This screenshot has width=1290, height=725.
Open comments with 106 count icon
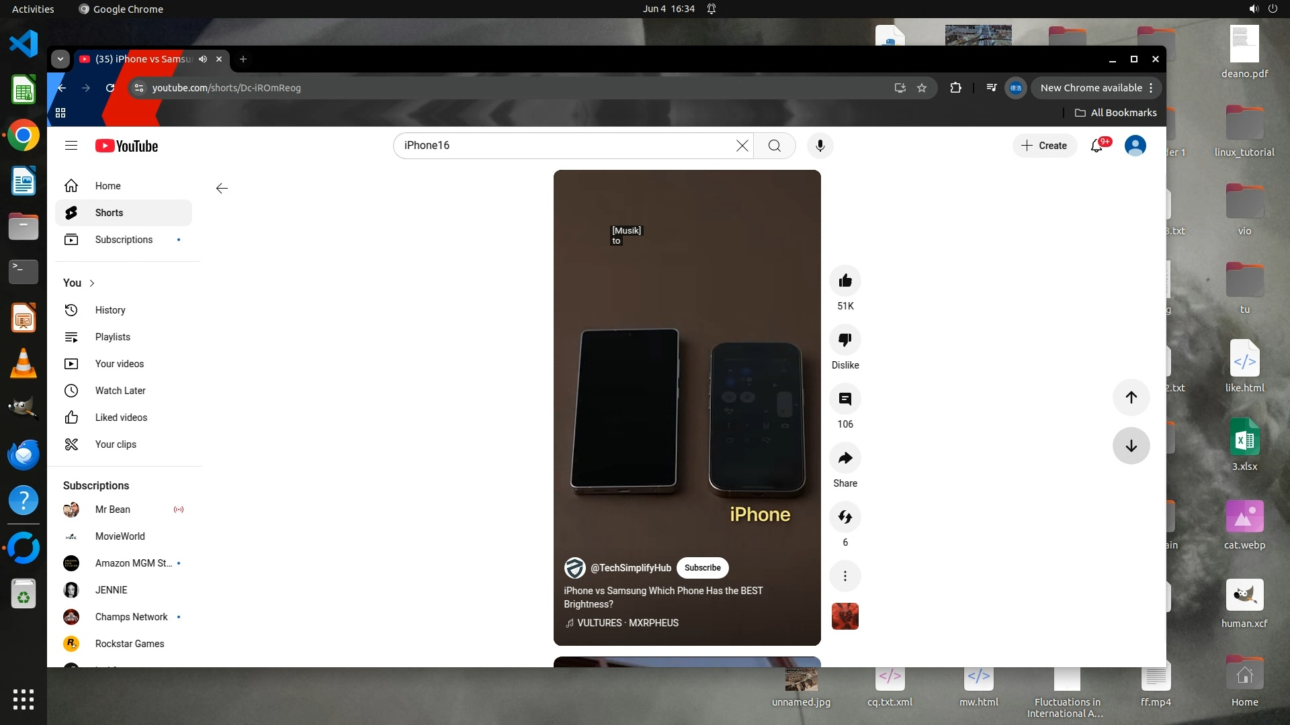pyautogui.click(x=845, y=399)
